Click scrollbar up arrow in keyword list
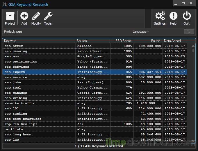 [x=193, y=46]
